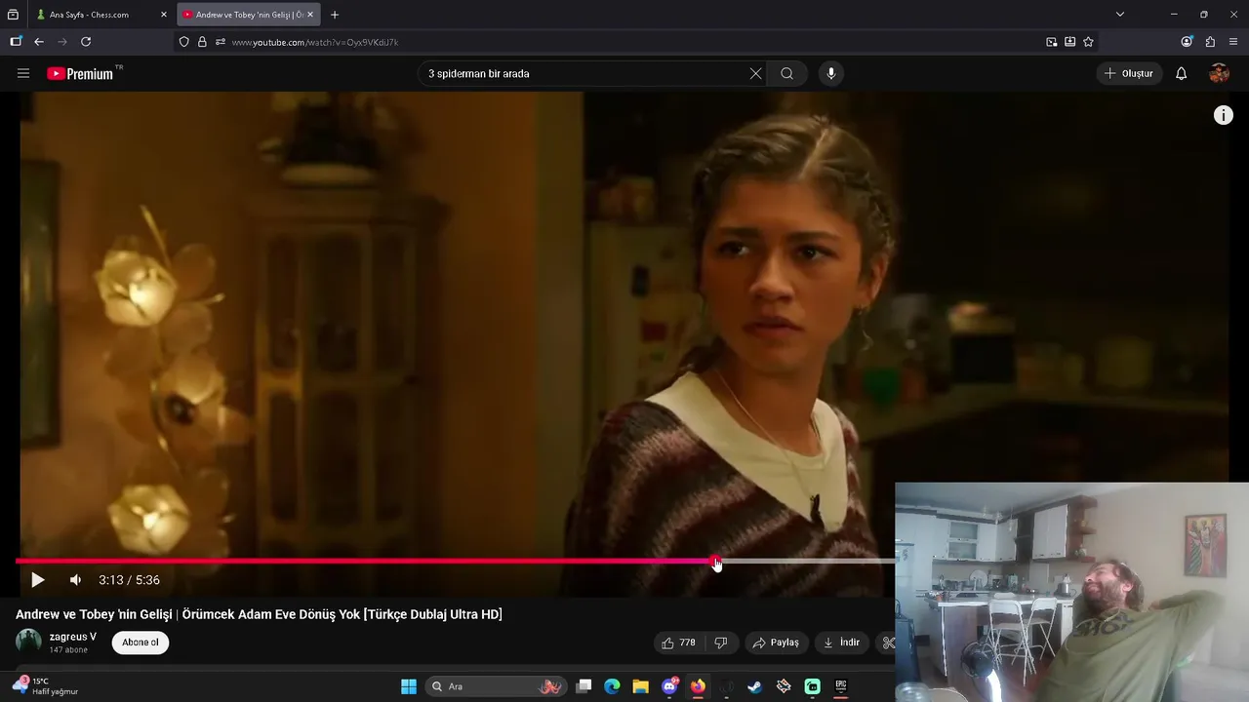Open Steam from the taskbar

754,686
